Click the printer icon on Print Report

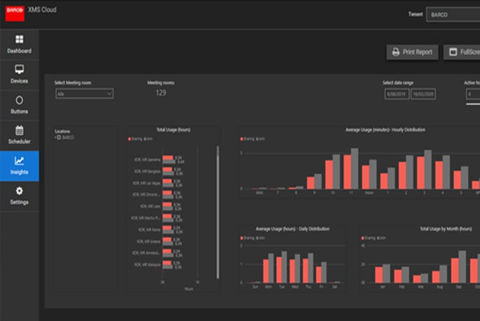pyautogui.click(x=396, y=52)
